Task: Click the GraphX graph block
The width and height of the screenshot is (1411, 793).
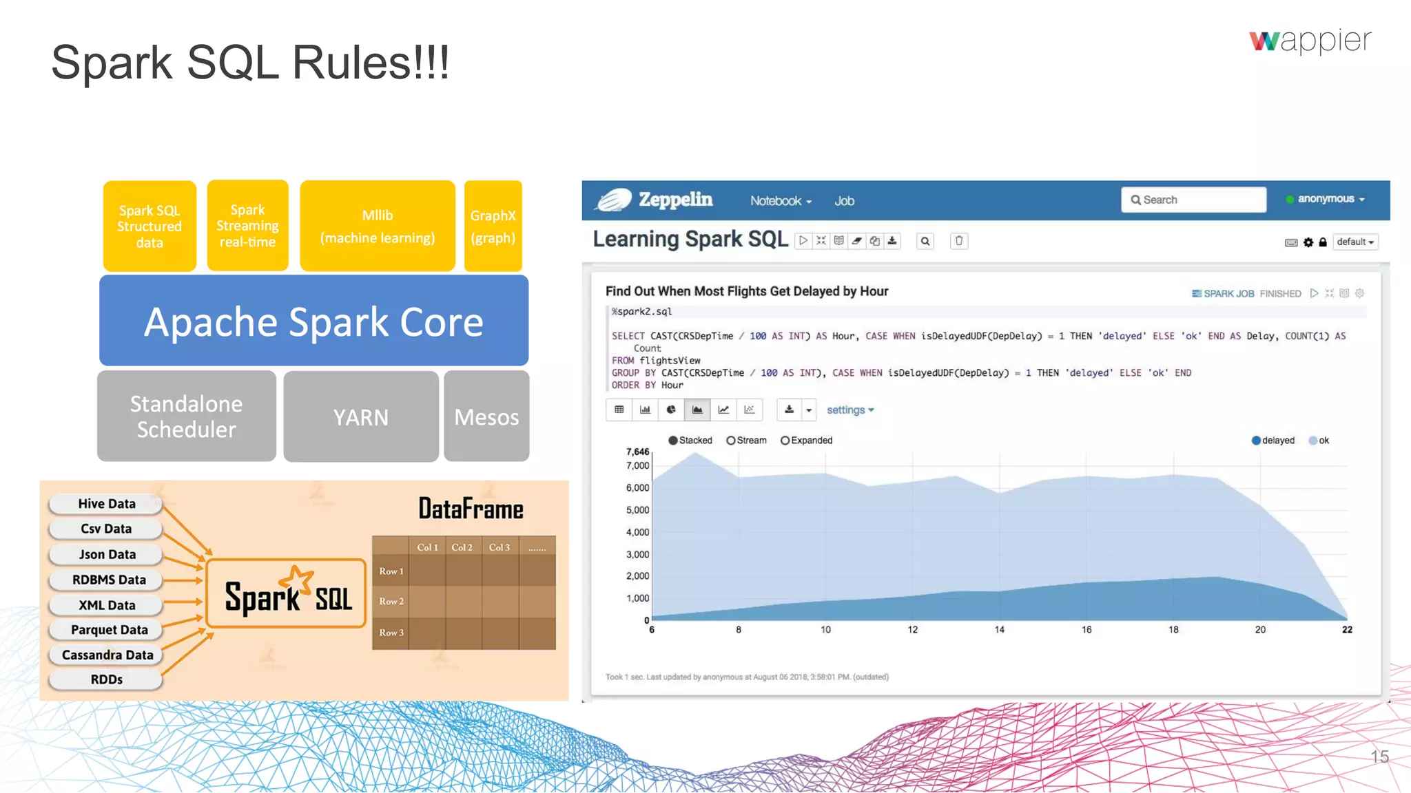Action: (493, 226)
